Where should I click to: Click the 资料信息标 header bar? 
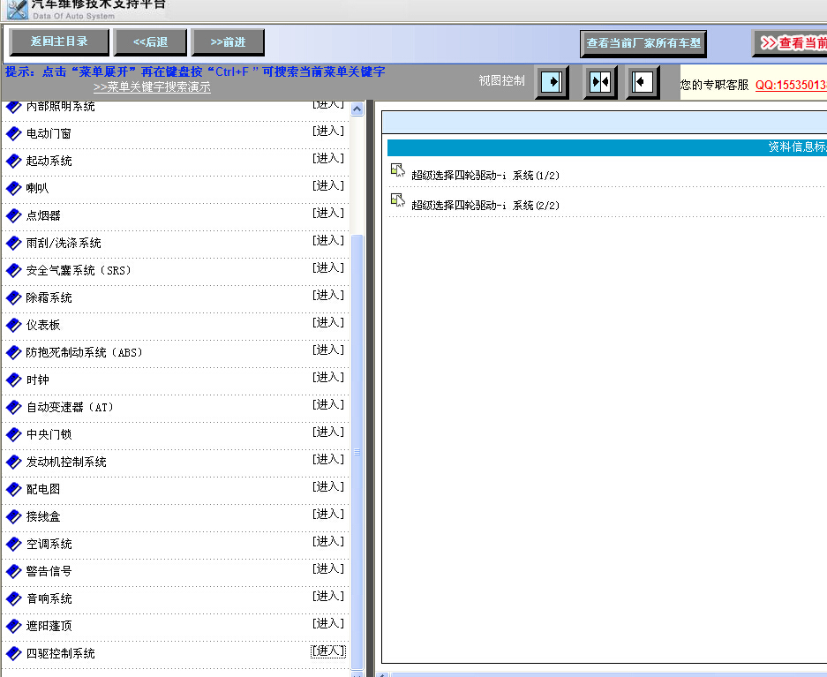click(x=607, y=147)
